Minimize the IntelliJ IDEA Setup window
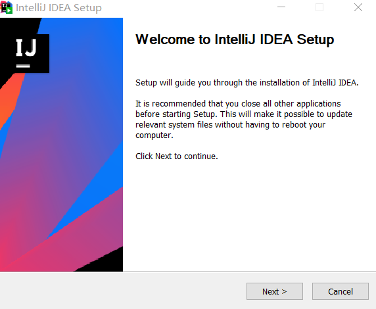Image resolution: width=376 pixels, height=309 pixels. point(281,7)
